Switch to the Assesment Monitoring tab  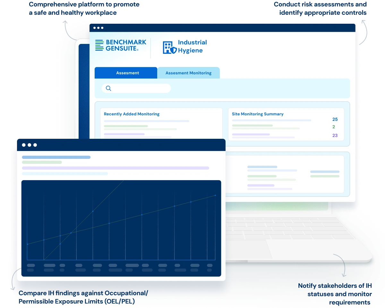(188, 73)
